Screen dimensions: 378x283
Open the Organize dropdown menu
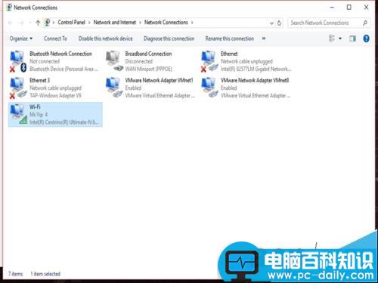tap(21, 38)
